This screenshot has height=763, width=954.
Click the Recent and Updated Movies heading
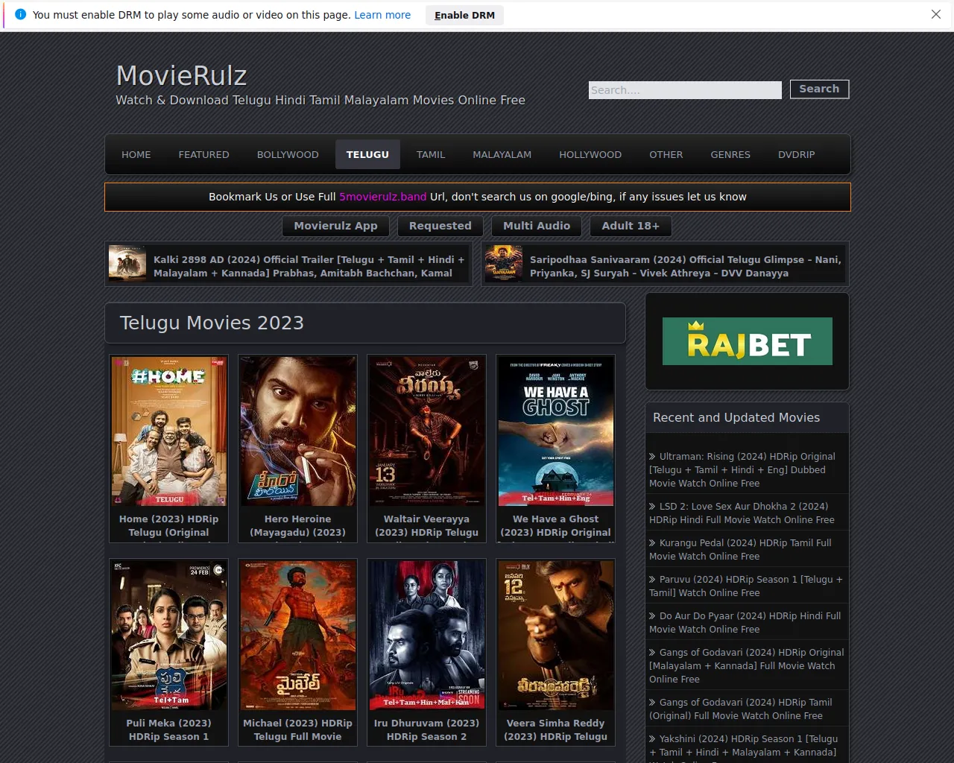pos(736,418)
